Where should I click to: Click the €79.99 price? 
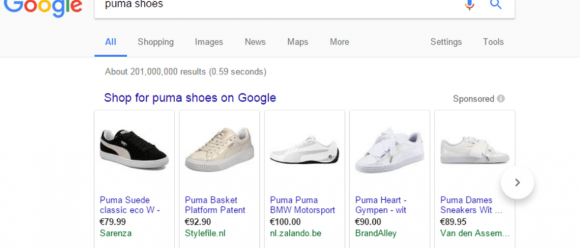tap(112, 222)
